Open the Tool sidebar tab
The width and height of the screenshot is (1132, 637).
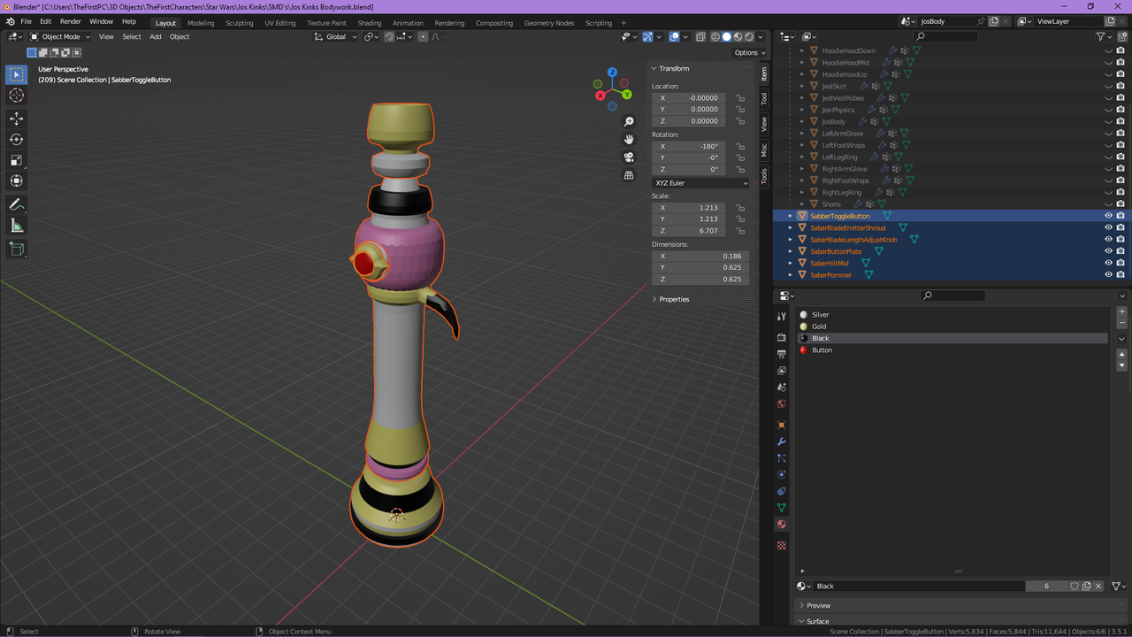point(765,98)
